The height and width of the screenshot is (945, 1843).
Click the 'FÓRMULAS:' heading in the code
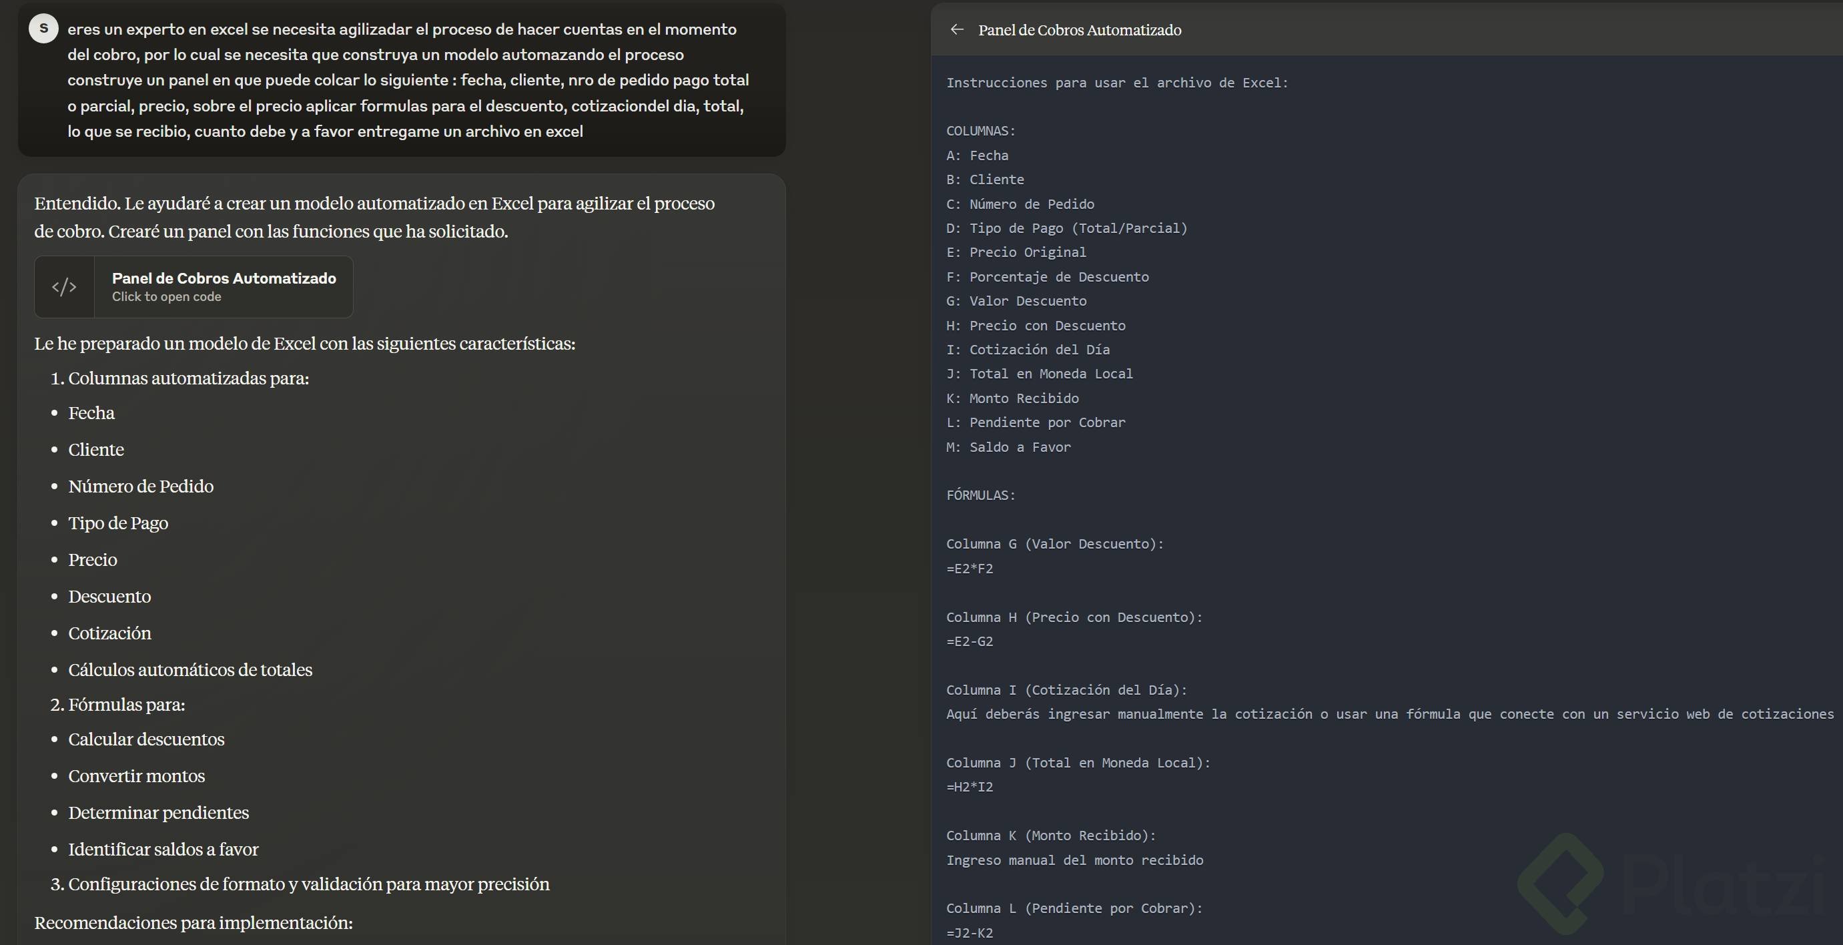click(x=980, y=495)
